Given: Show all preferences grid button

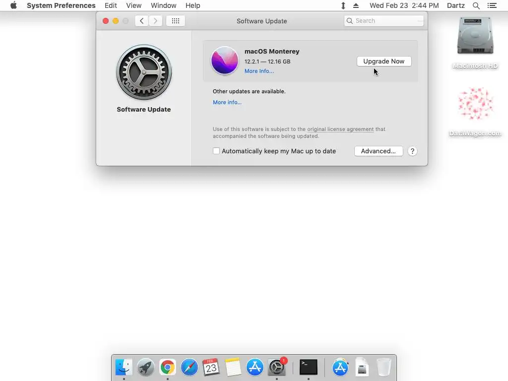Looking at the screenshot, I should [176, 21].
